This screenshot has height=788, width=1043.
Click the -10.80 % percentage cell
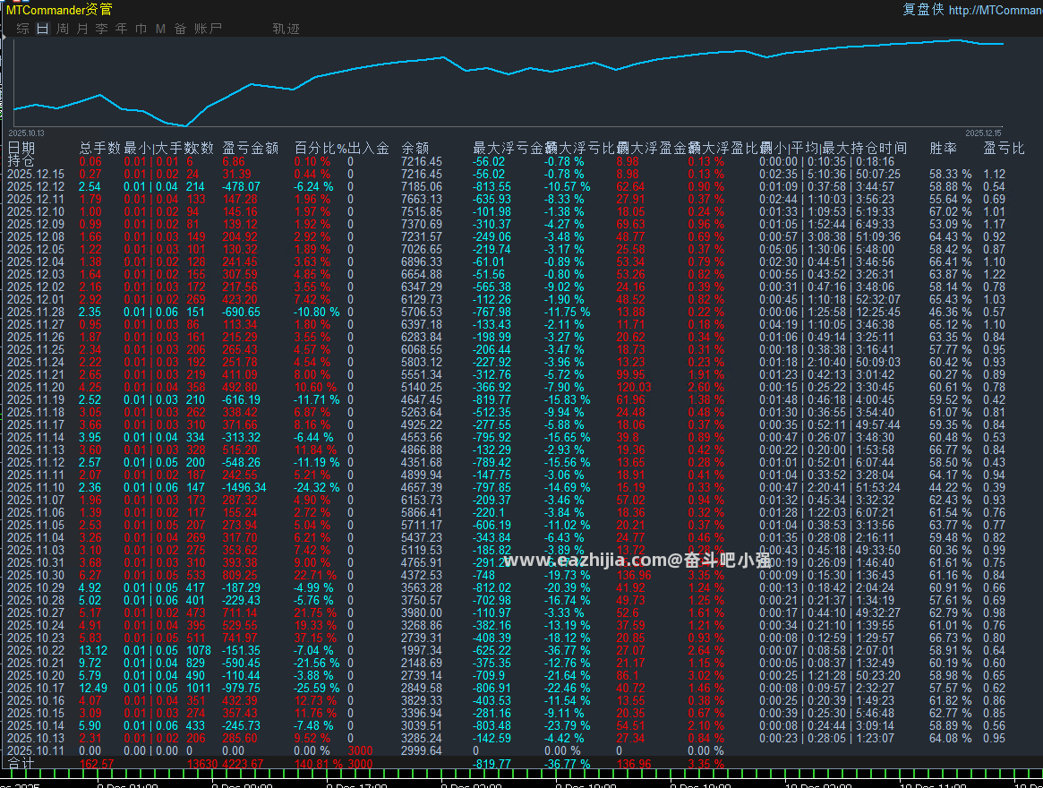[317, 312]
